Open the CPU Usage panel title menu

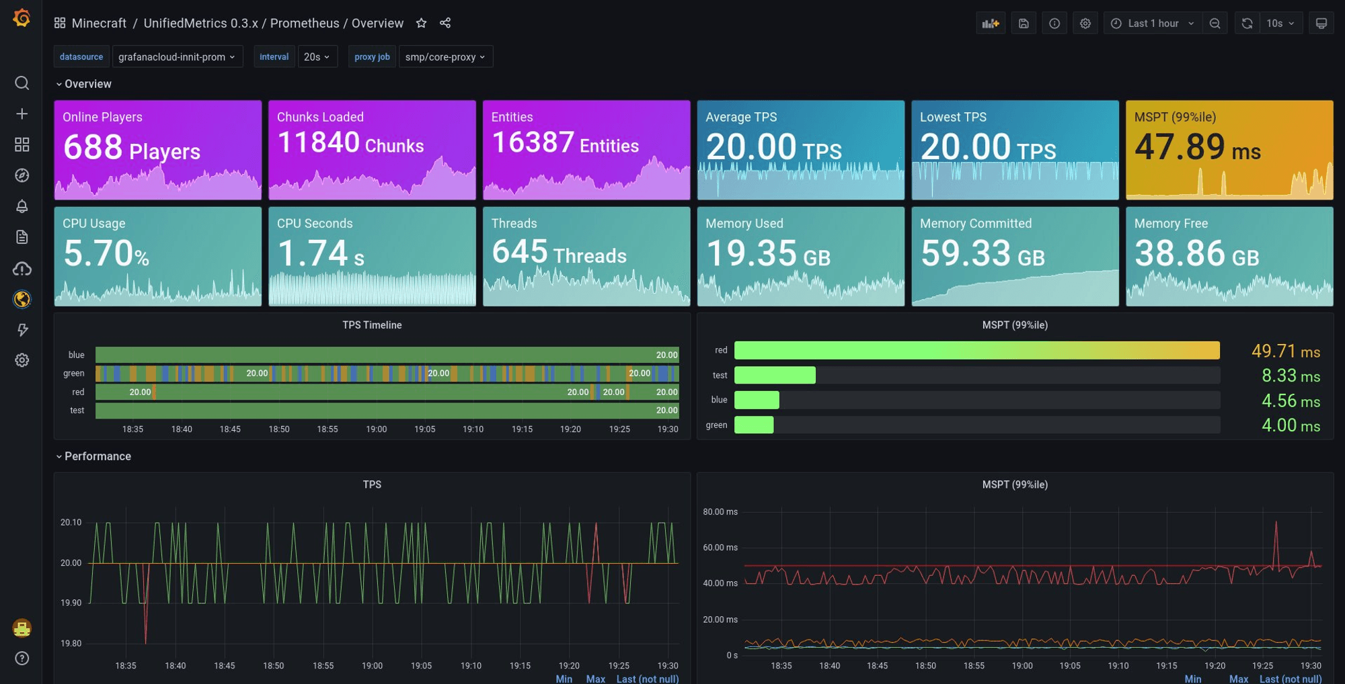pyautogui.click(x=94, y=223)
